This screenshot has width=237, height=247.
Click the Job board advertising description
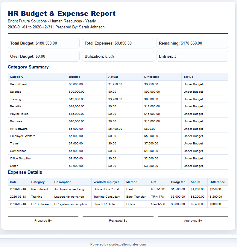(x=69, y=189)
